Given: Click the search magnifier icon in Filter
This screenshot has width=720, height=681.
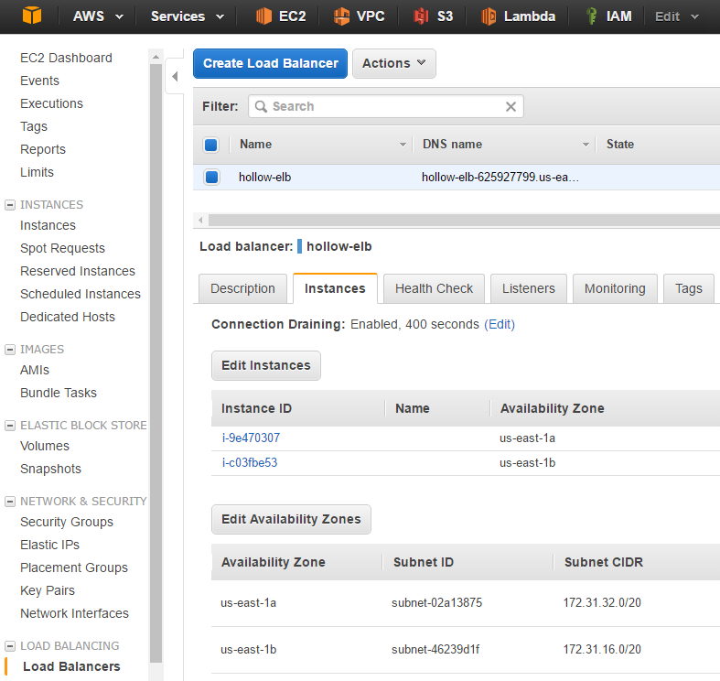Looking at the screenshot, I should (261, 106).
